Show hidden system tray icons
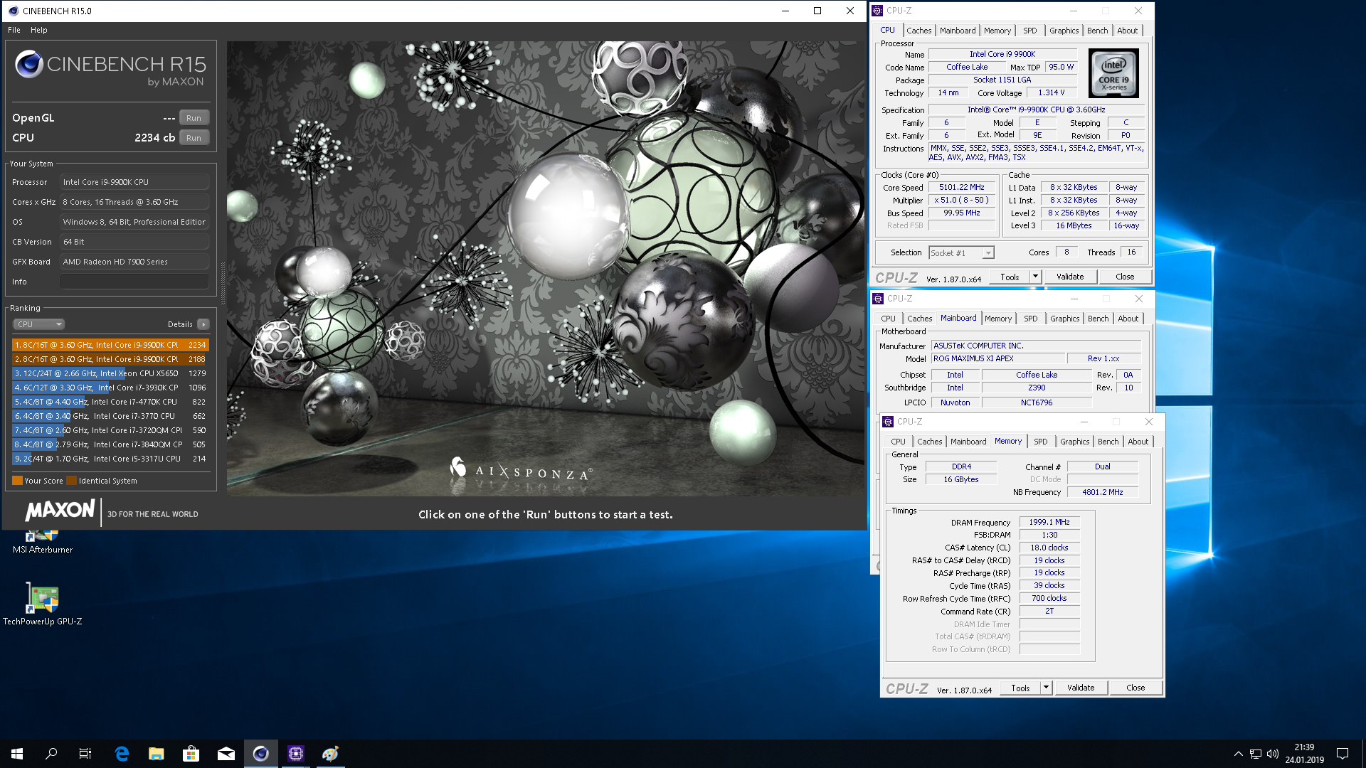This screenshot has width=1366, height=768. pos(1238,754)
